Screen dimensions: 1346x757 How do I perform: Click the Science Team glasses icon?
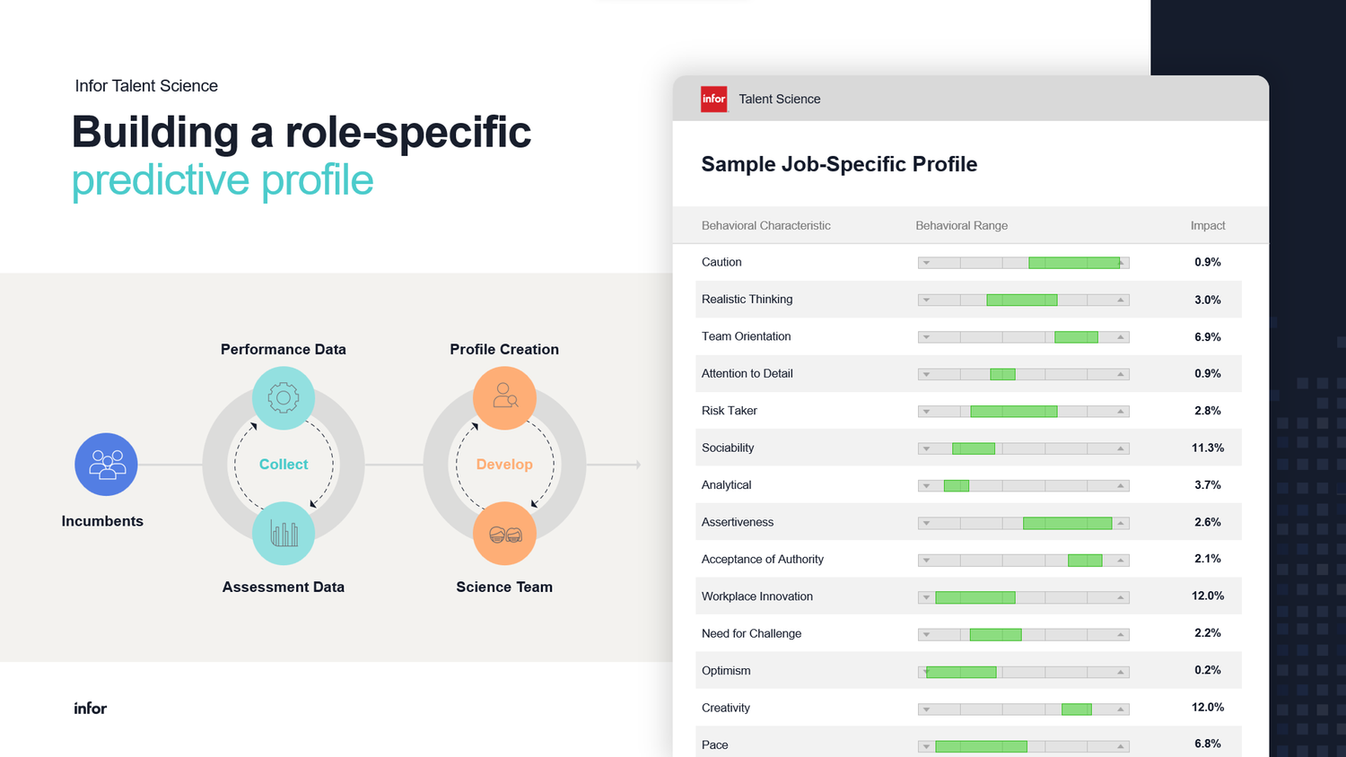503,533
